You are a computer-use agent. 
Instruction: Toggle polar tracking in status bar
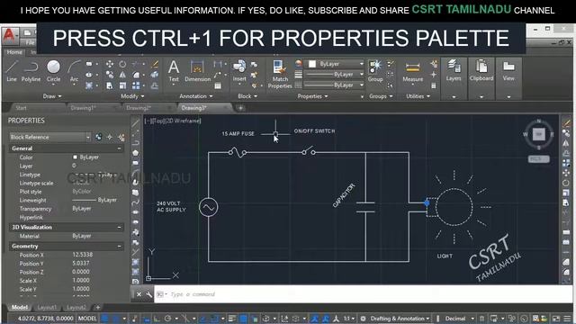[x=168, y=319]
